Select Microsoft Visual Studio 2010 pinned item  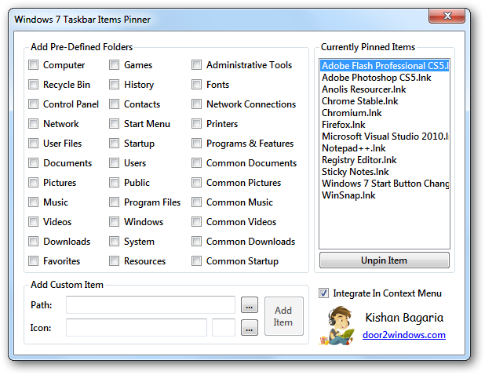[385, 137]
